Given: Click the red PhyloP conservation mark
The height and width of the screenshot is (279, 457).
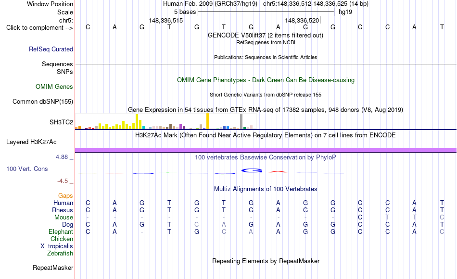Looking at the screenshot, I should click(x=278, y=171).
